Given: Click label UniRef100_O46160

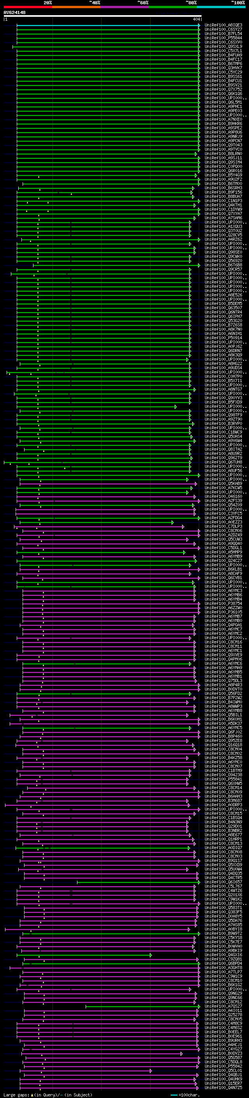Looking at the screenshot, I should (x=223, y=496).
